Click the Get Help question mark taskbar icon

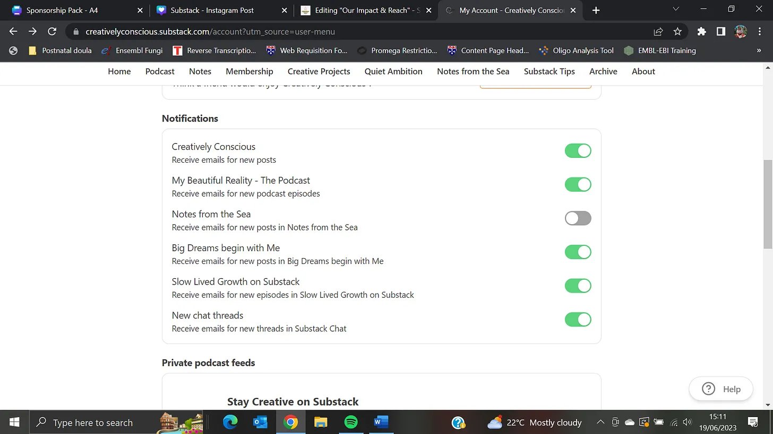point(459,422)
